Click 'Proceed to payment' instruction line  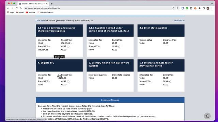click(x=68, y=114)
